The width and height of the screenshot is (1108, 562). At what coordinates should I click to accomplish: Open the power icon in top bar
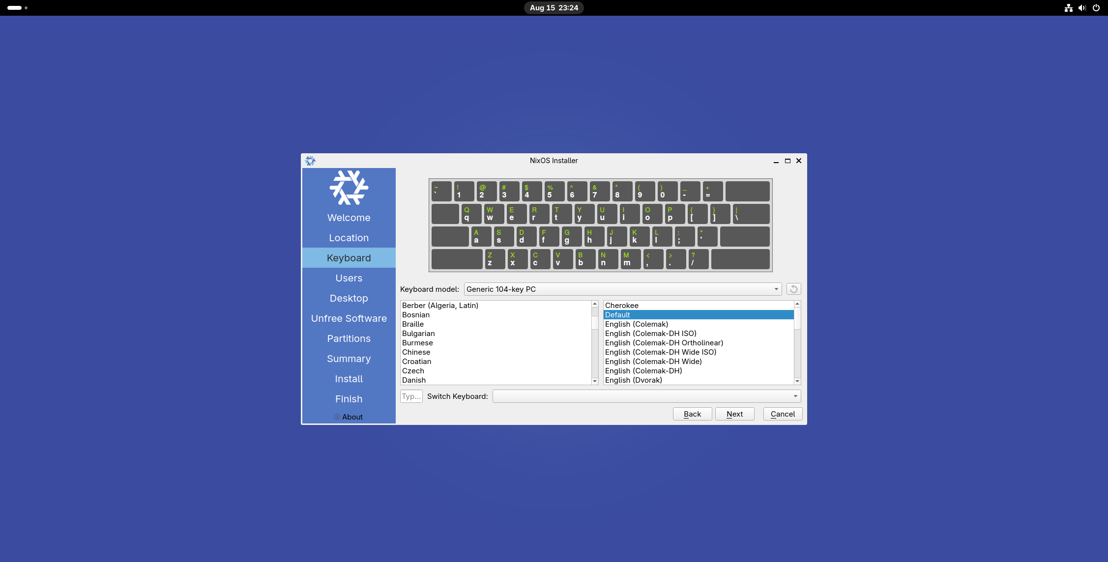pyautogui.click(x=1096, y=8)
